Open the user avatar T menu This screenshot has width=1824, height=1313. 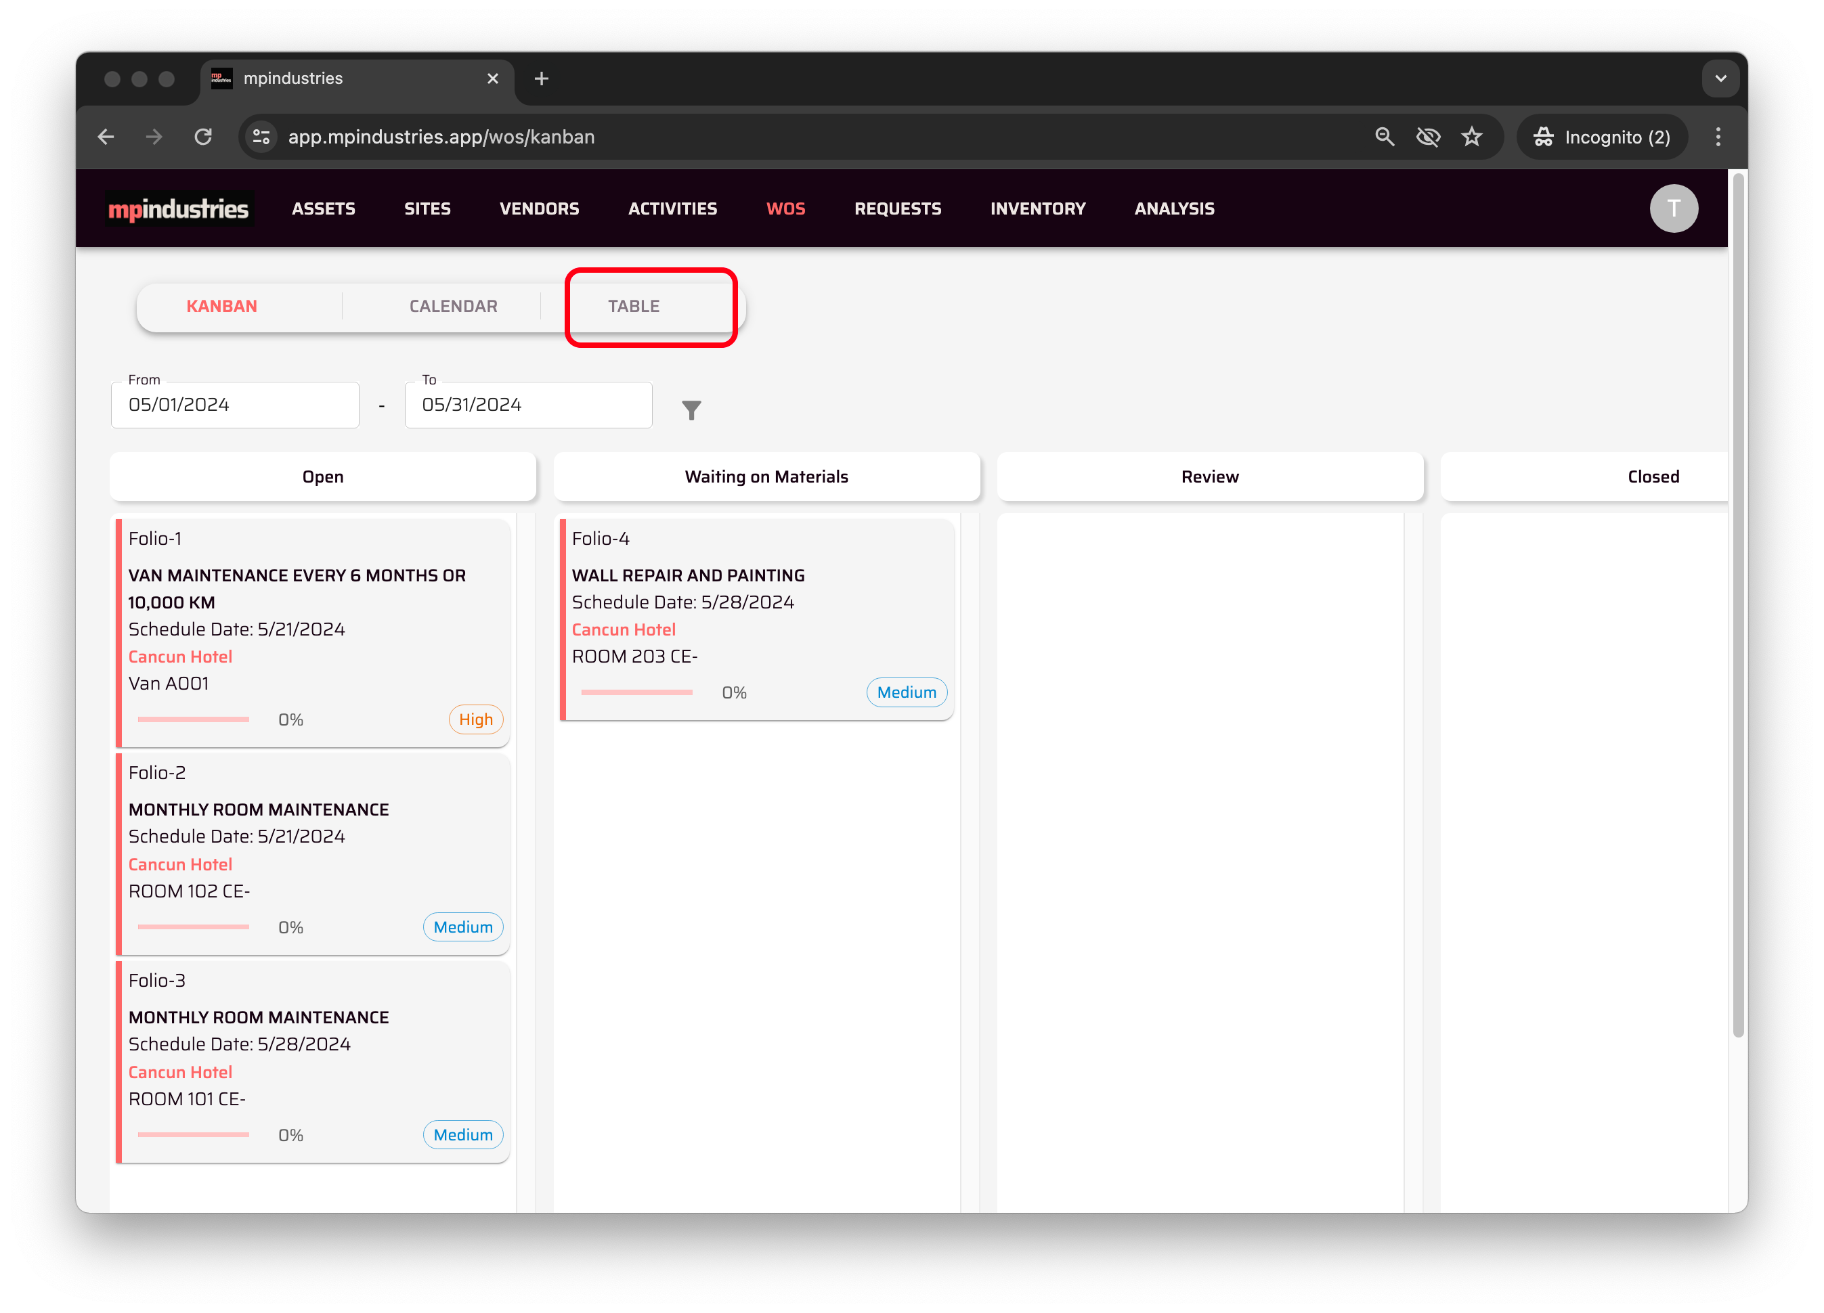[1673, 209]
